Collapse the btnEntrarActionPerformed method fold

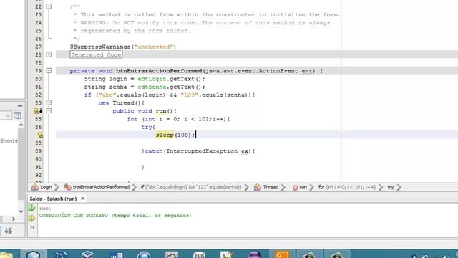coord(49,70)
